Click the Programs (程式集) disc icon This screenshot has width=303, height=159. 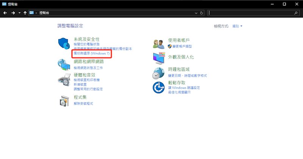pos(64,101)
